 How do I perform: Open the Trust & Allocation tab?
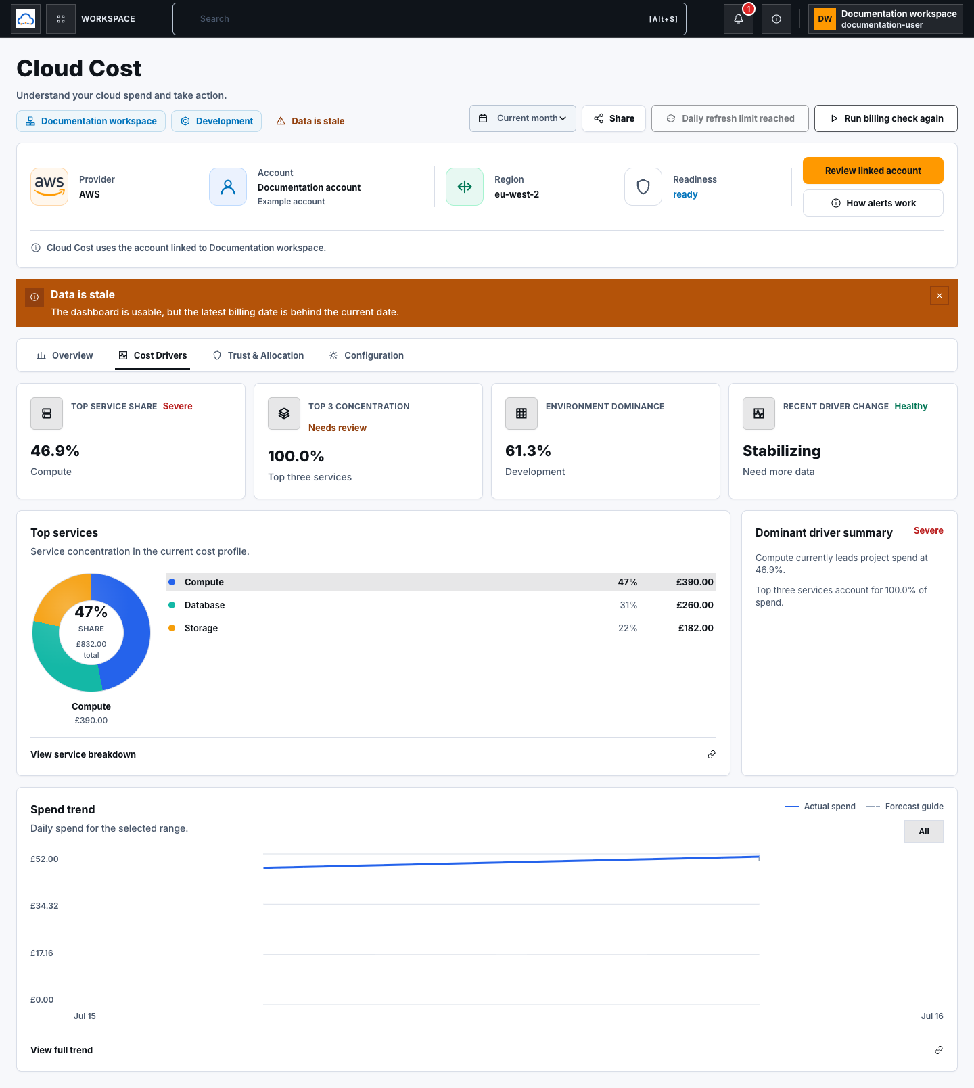pos(258,355)
